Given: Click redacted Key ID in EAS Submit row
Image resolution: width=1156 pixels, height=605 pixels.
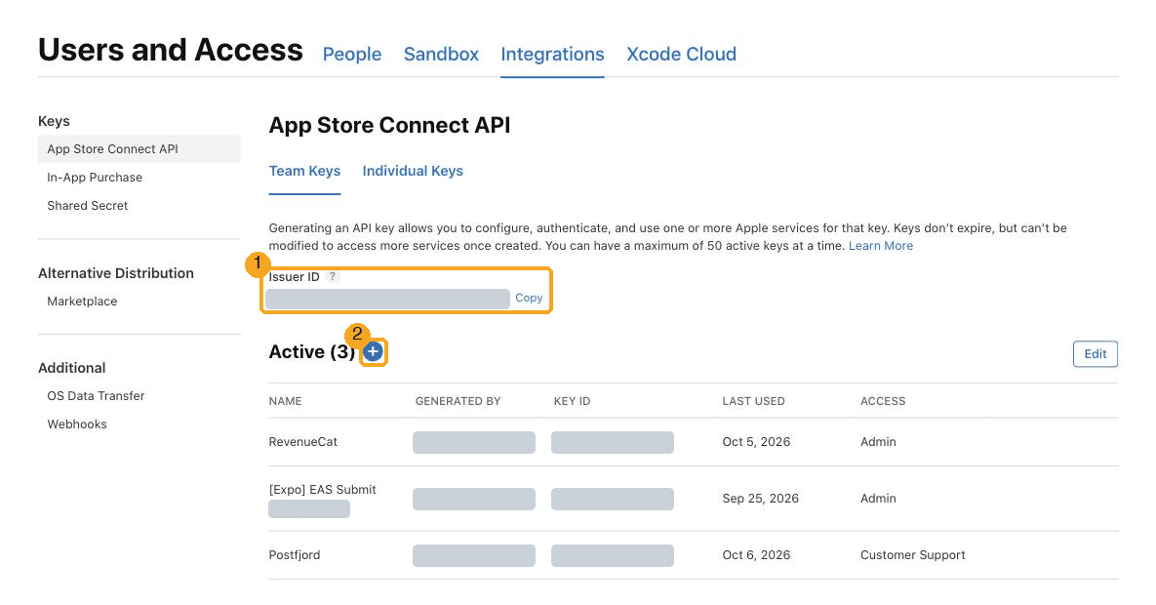Looking at the screenshot, I should point(613,500).
